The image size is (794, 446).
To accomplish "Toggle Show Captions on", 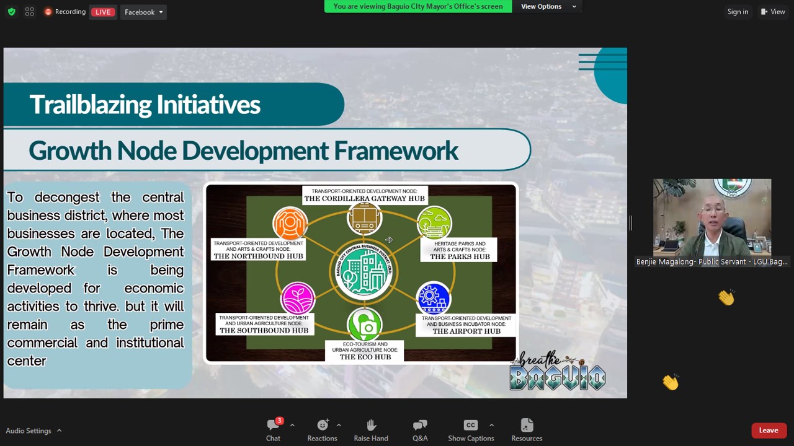I will 471,429.
